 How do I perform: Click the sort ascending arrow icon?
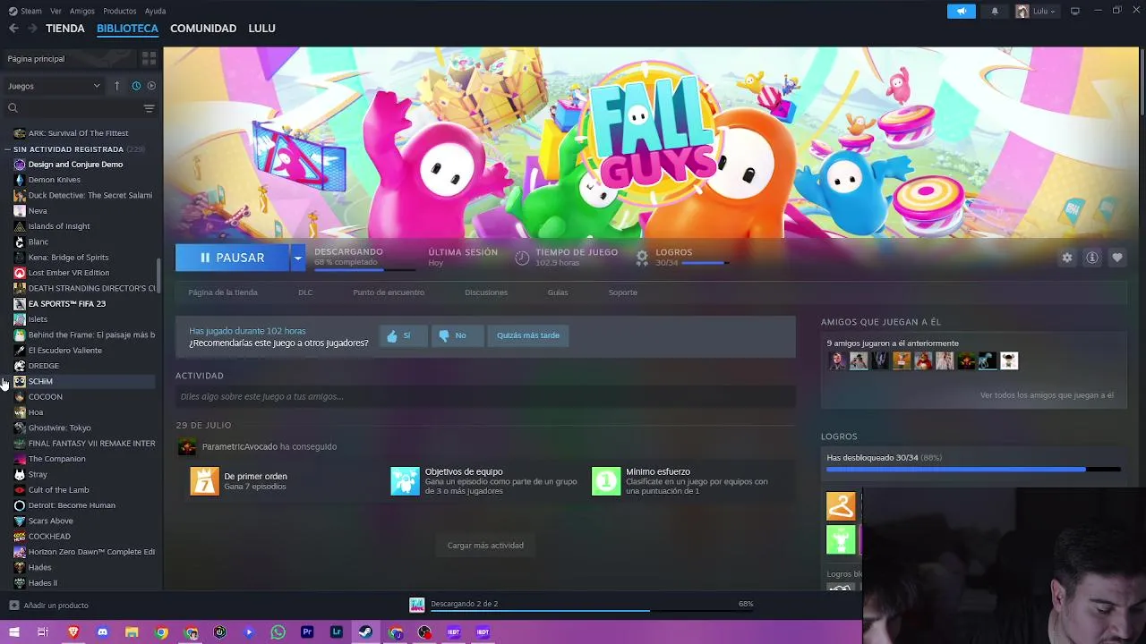pos(116,86)
